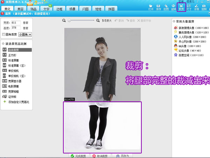Select the 正方形 square ratio option
This screenshot has width=210, height=158.
pyautogui.click(x=13, y=55)
